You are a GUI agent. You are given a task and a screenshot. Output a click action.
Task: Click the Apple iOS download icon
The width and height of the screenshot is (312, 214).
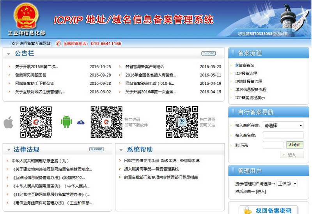(8, 122)
